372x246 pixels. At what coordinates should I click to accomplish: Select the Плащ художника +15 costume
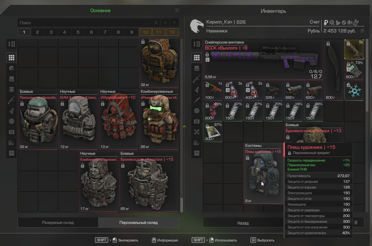[x=263, y=173]
